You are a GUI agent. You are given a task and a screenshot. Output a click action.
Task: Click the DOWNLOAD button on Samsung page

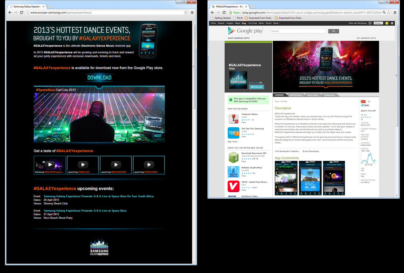point(99,78)
